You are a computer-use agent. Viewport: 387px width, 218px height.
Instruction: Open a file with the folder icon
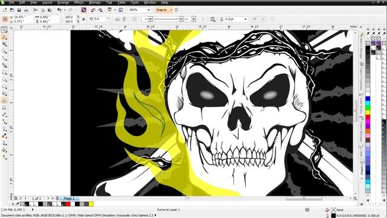[x=12, y=10]
